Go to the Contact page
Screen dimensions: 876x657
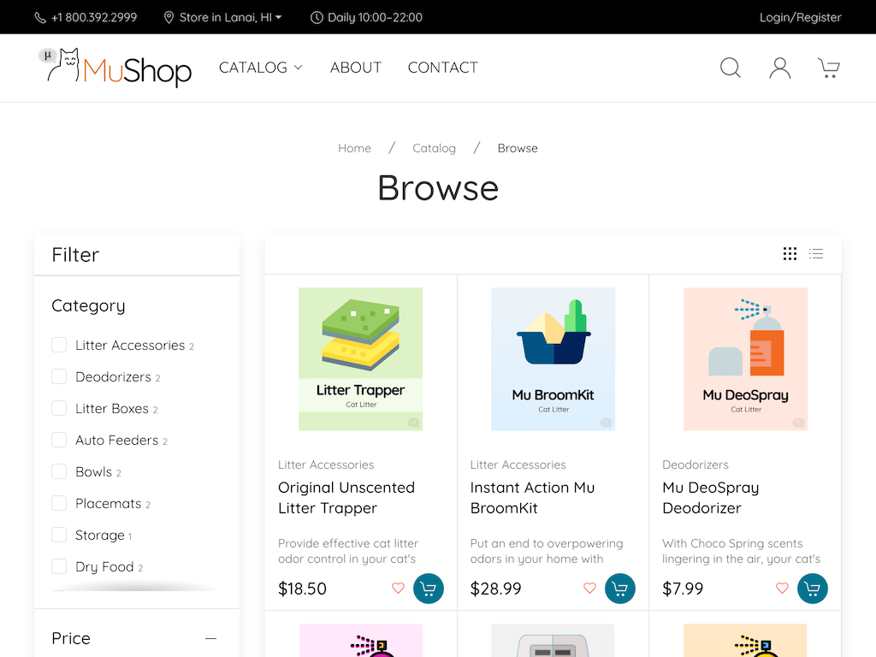443,68
